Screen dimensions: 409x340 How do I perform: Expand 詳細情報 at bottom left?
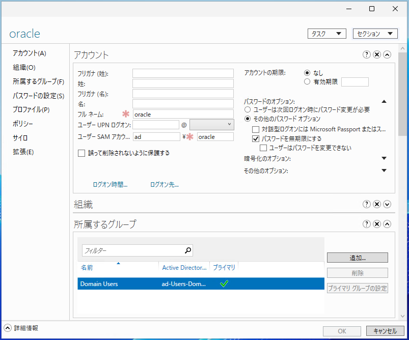pyautogui.click(x=8, y=328)
